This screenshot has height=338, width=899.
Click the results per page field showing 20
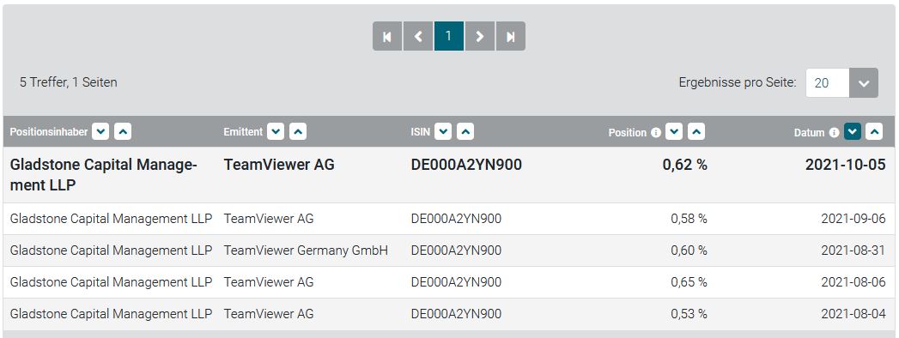click(x=828, y=83)
